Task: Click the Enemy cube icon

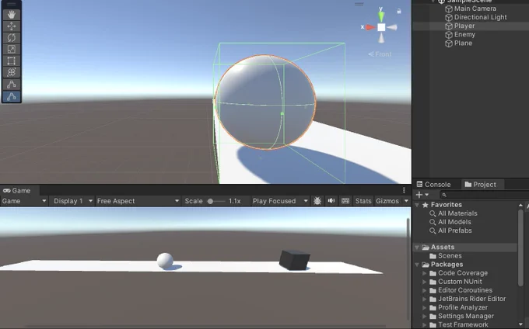Action: point(449,35)
